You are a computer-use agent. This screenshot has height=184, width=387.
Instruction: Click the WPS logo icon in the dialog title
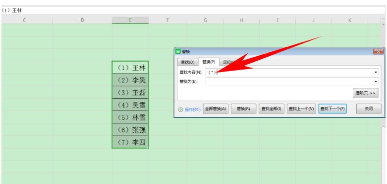click(x=178, y=52)
